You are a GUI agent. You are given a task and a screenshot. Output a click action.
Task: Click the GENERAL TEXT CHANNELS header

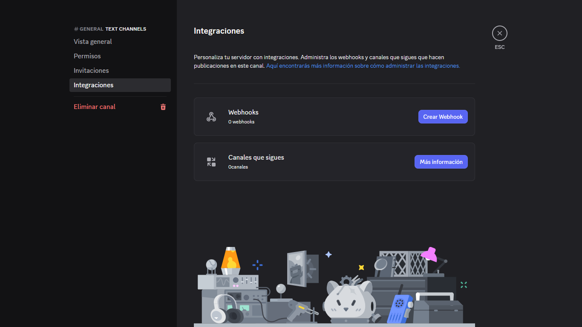click(110, 29)
